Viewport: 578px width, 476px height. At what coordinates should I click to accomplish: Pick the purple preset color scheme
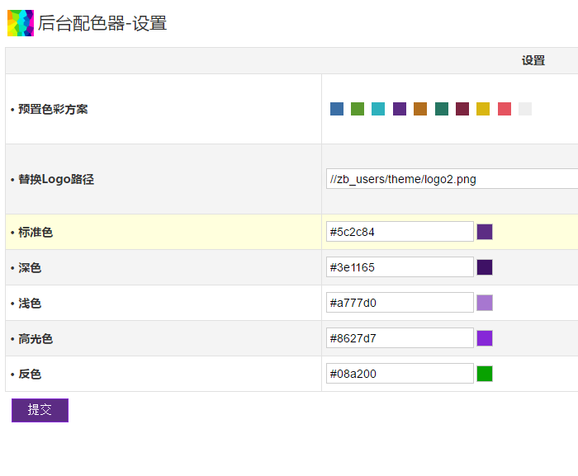pyautogui.click(x=400, y=109)
